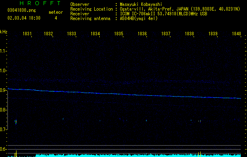247x157 pixels.
Task: Click the 1832 time axis label
Action: coord(48,33)
